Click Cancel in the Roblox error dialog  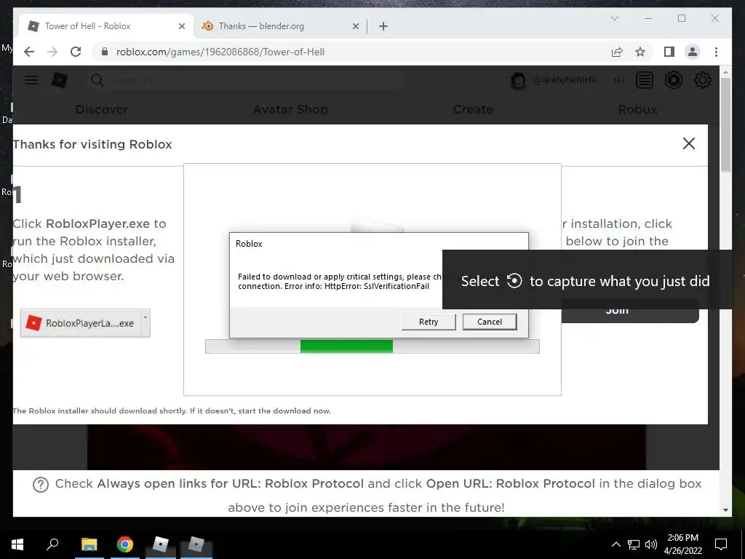(490, 322)
